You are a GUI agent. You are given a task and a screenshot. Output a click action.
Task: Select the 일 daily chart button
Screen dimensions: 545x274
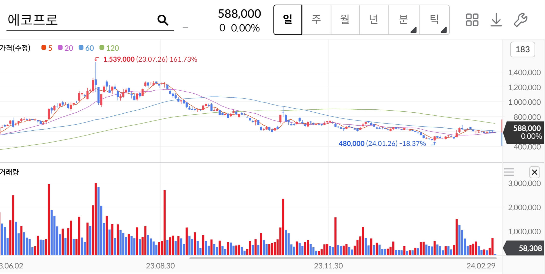pyautogui.click(x=288, y=20)
